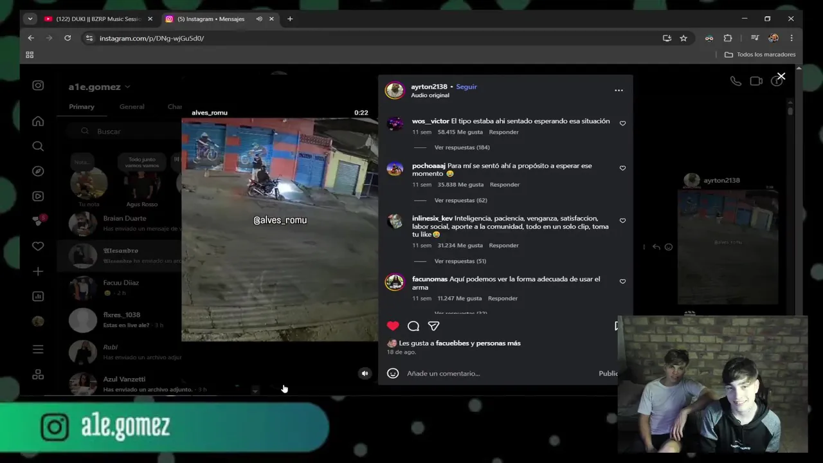Open Reels in the Instagram sidebar
This screenshot has width=823, height=463.
(x=38, y=196)
